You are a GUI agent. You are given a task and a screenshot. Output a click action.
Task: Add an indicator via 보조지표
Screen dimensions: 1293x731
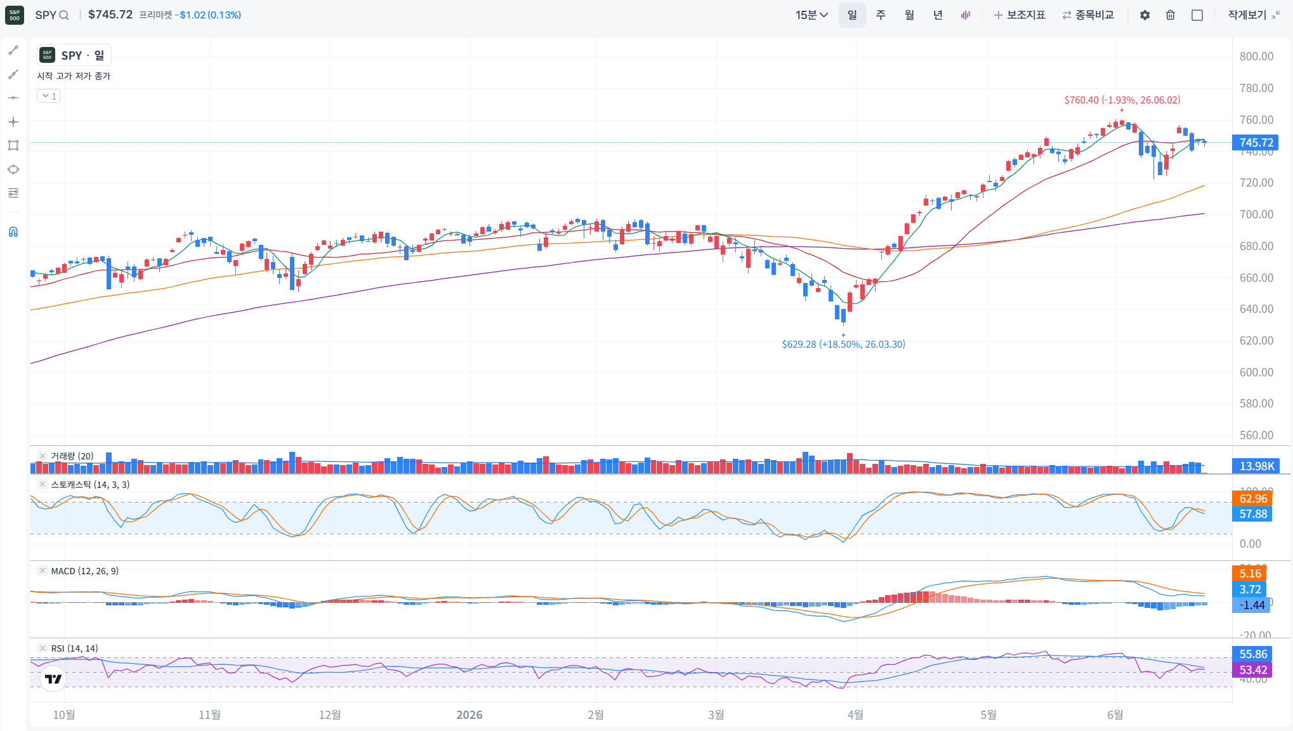[x=1020, y=15]
